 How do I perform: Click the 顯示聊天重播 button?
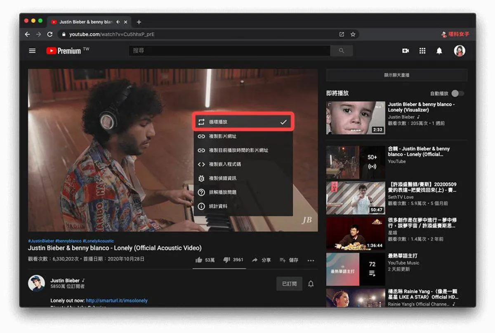(x=396, y=75)
